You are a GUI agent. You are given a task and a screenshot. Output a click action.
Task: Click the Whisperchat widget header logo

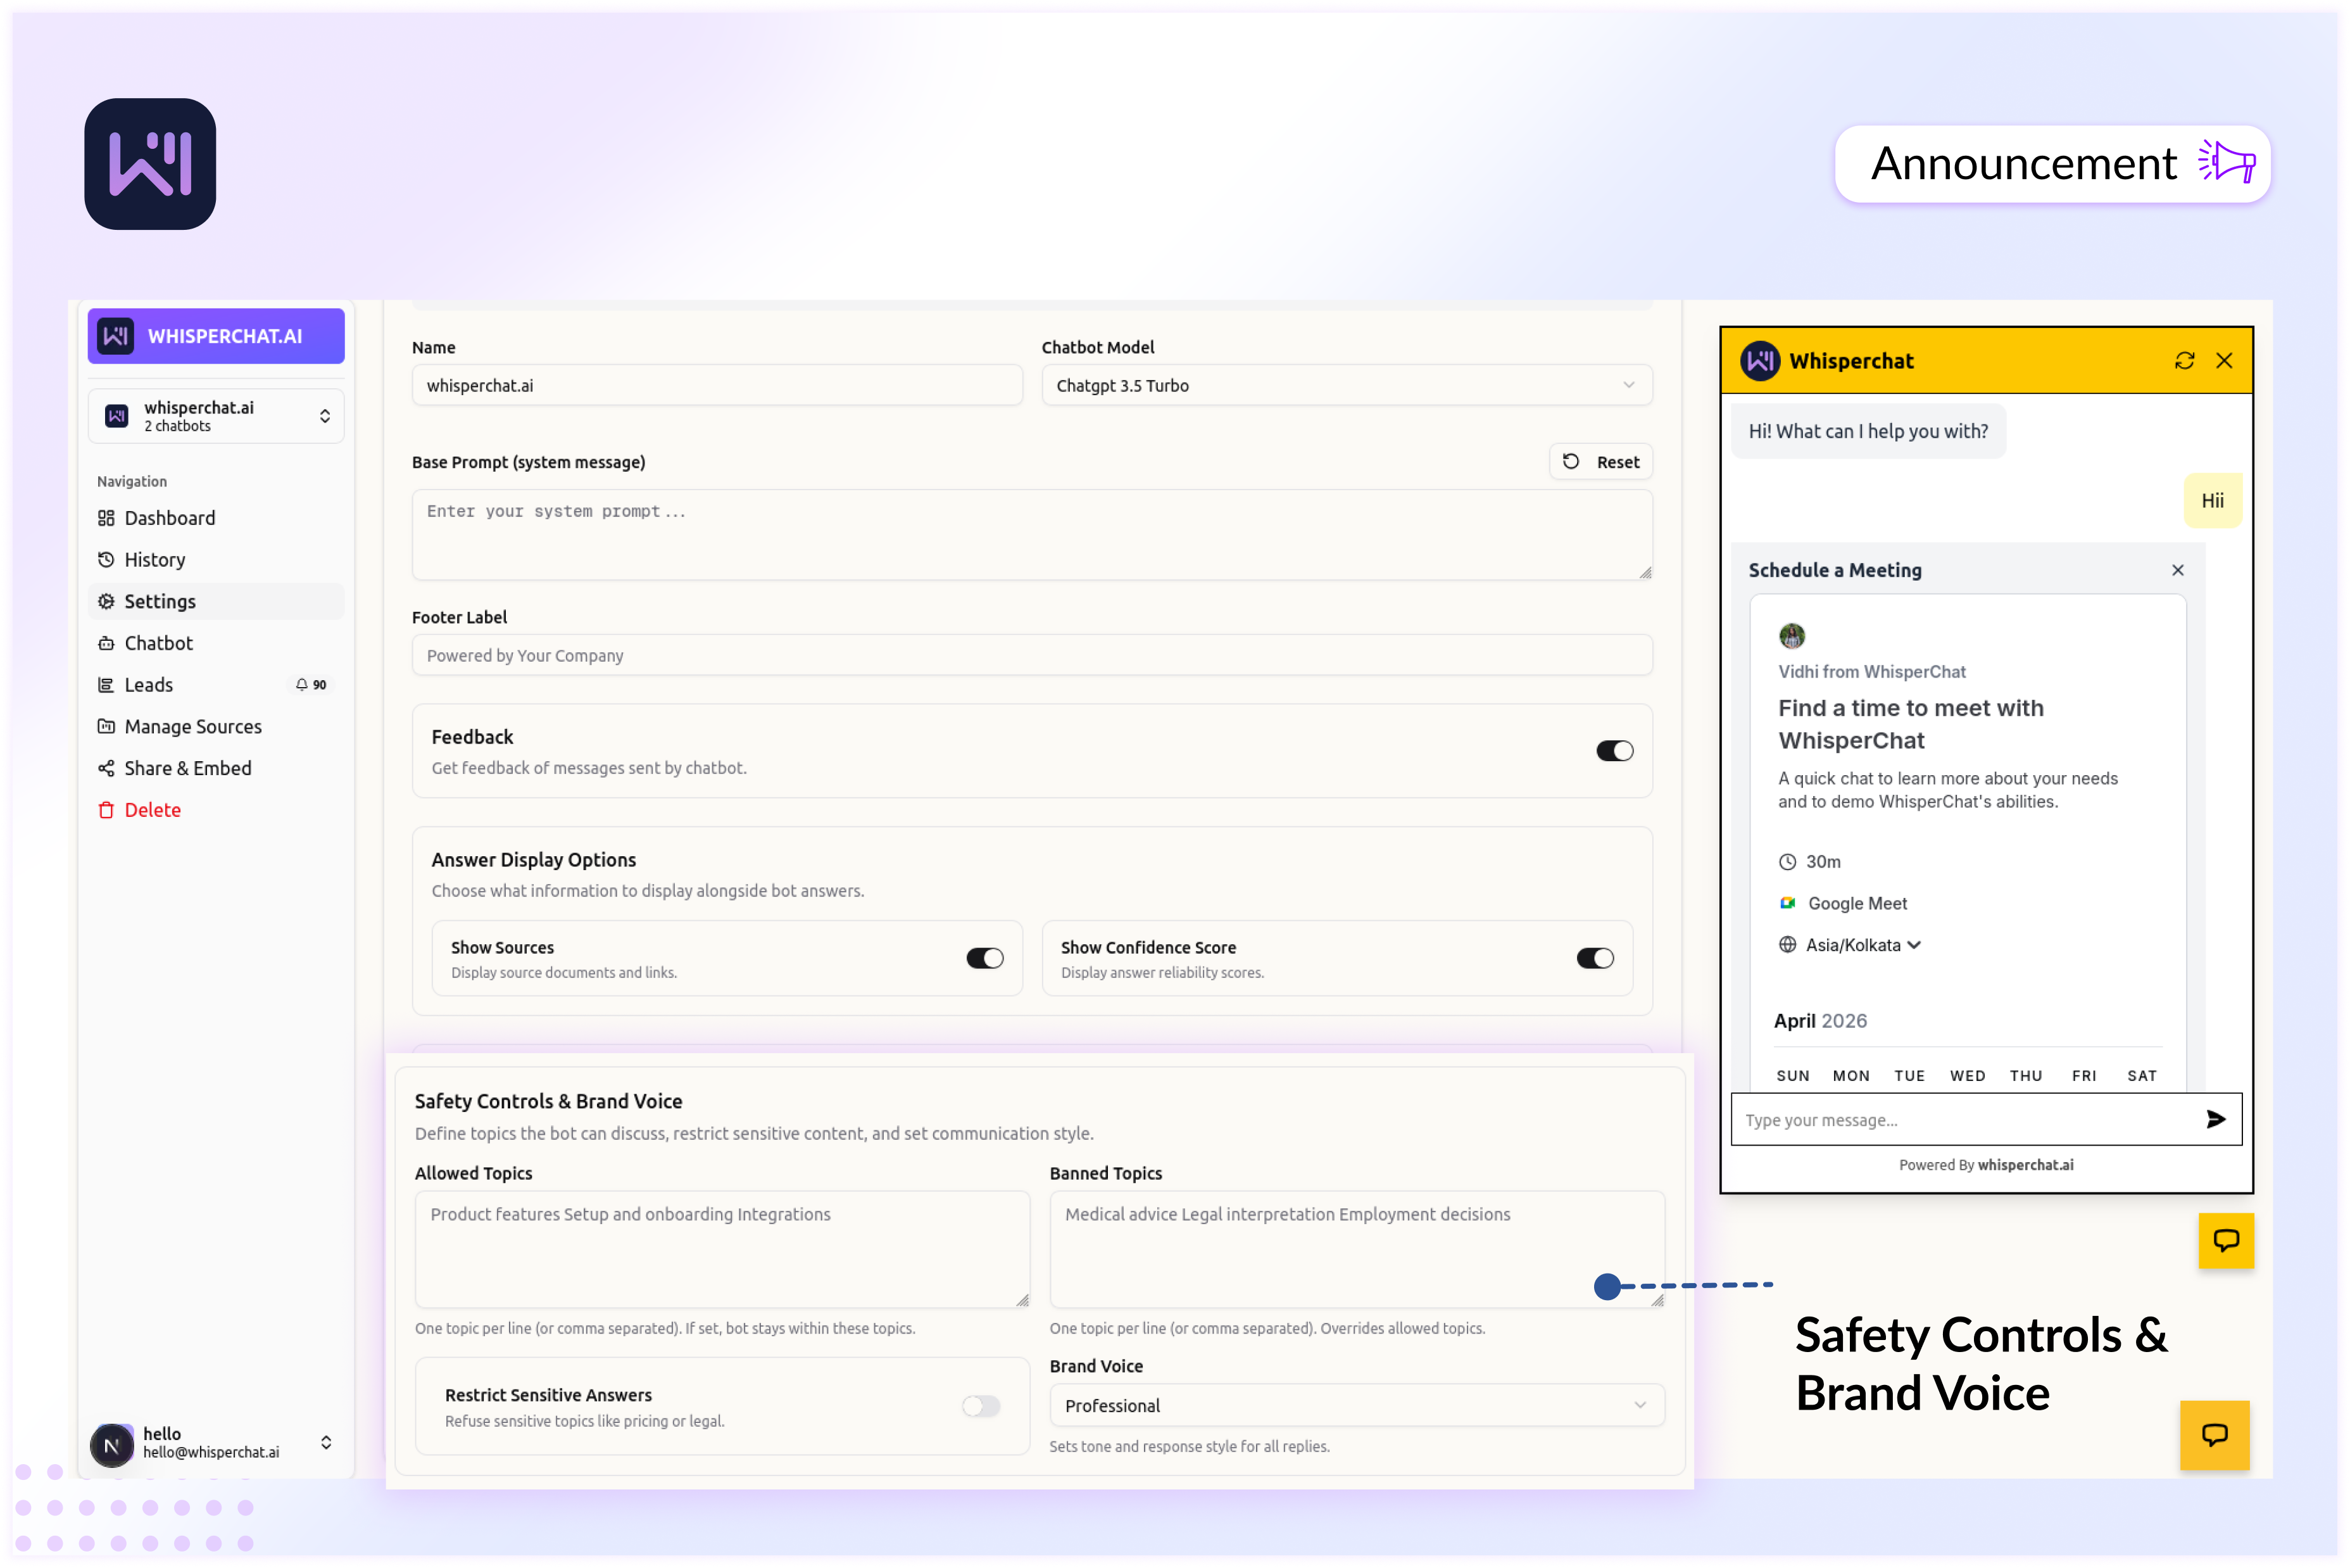point(1759,361)
